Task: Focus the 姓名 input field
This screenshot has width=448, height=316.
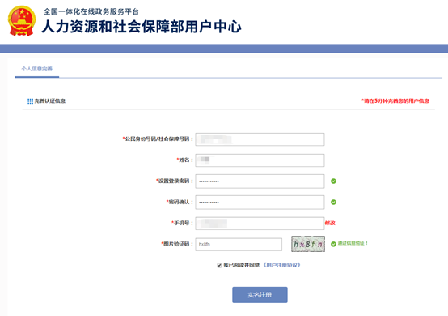Action: pos(260,160)
